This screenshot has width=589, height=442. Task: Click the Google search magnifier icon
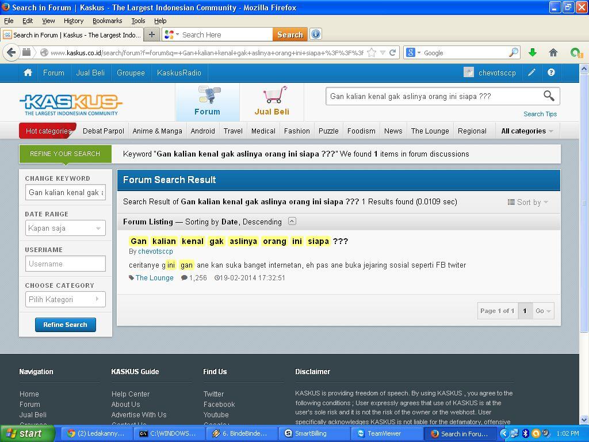coord(513,52)
